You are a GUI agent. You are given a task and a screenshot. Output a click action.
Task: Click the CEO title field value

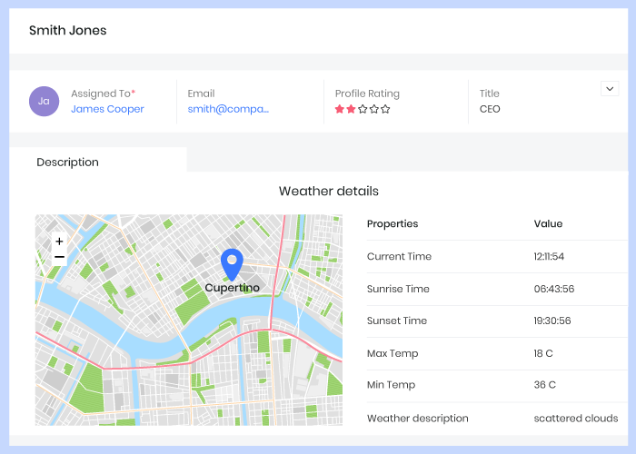click(490, 109)
